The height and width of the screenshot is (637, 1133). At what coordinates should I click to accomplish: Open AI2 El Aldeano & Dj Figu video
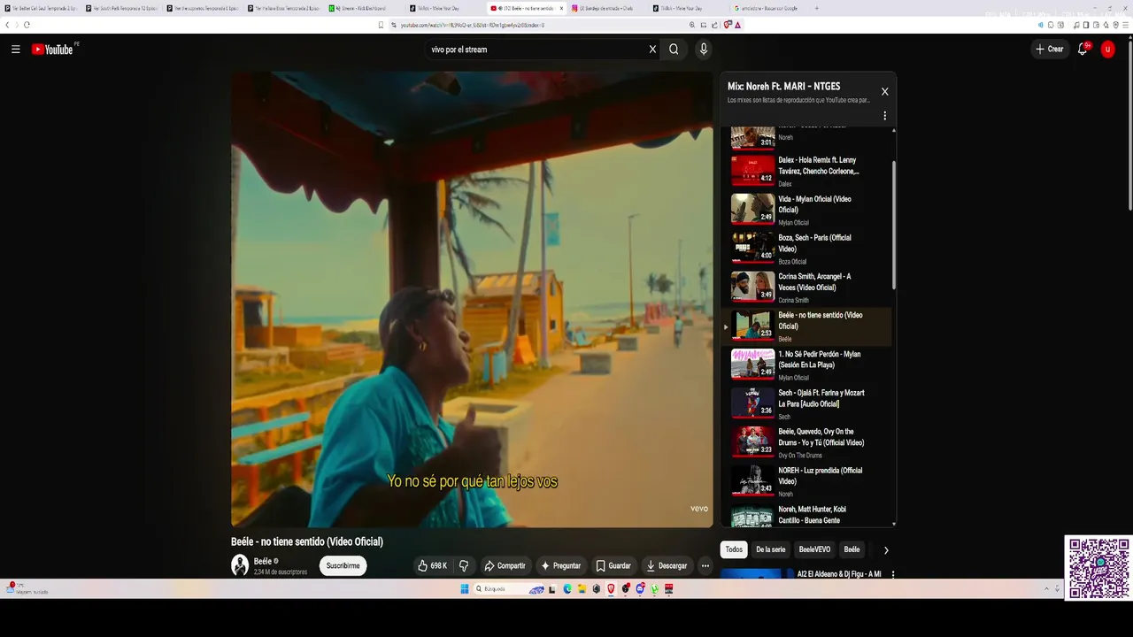click(x=839, y=574)
